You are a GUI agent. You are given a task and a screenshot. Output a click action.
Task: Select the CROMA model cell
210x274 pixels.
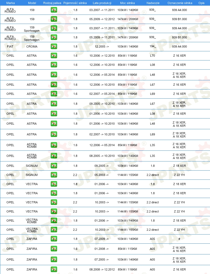click(x=32, y=46)
